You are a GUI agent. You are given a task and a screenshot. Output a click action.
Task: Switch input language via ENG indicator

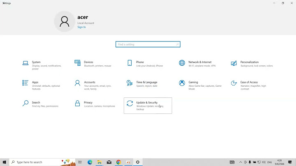tap(270, 162)
